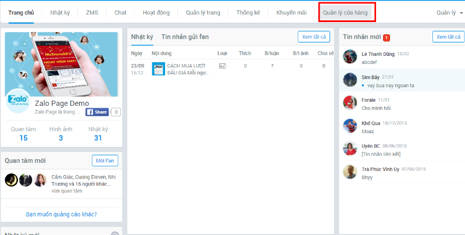Open the Quản lý cửa hàng tab
The height and width of the screenshot is (235, 465).
pos(345,13)
